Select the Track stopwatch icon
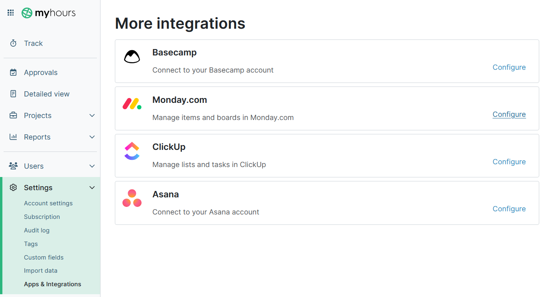Viewport: 550px width, 297px height. point(13,43)
